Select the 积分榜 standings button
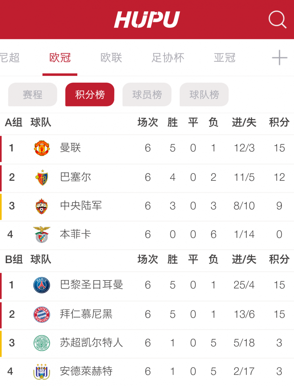294x386 pixels. [90, 95]
